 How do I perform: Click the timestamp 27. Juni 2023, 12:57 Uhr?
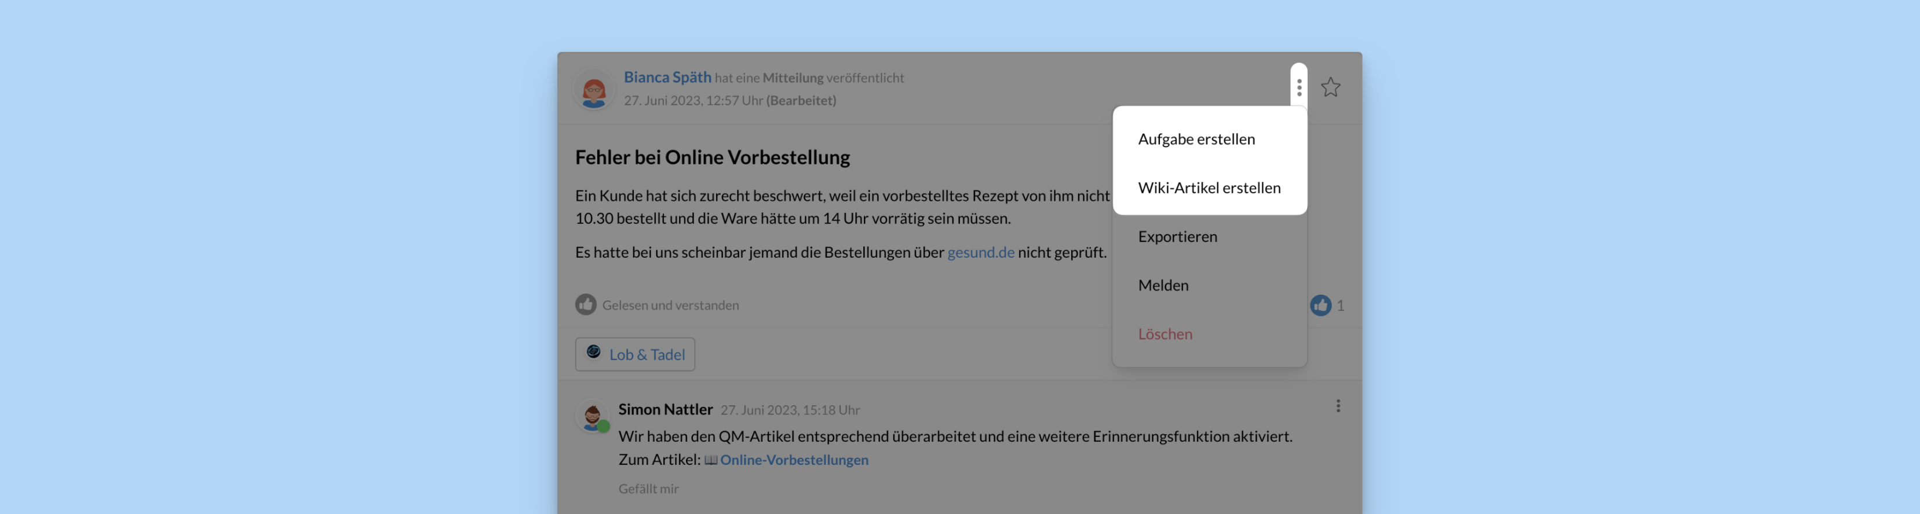click(x=693, y=101)
